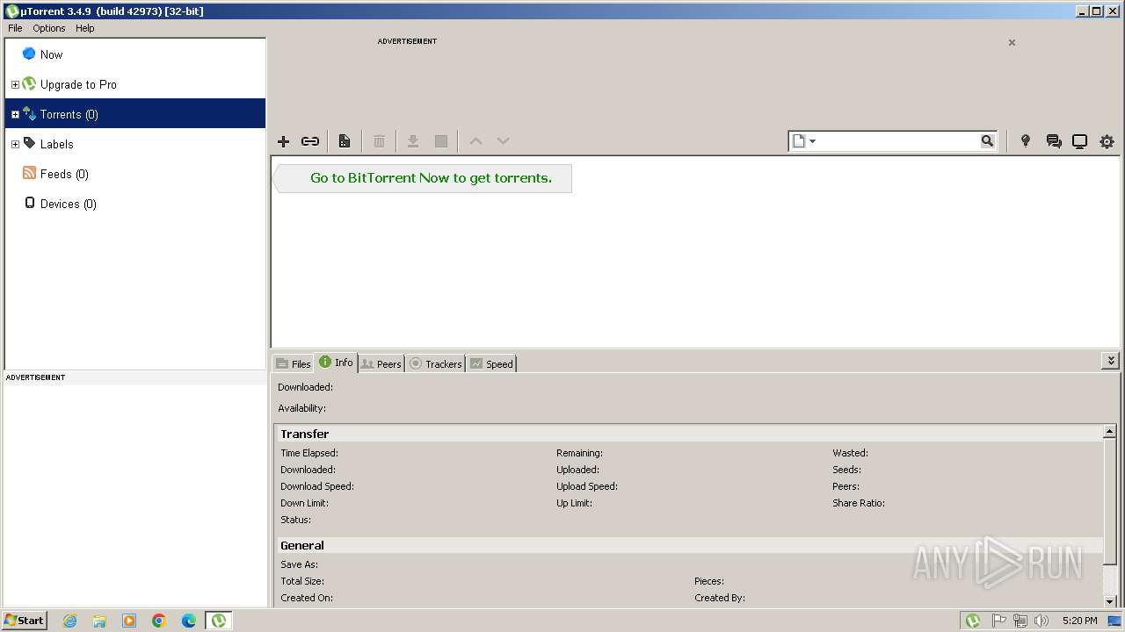The image size is (1125, 632).
Task: Launch Microsoft Edge from taskbar
Action: (x=189, y=621)
